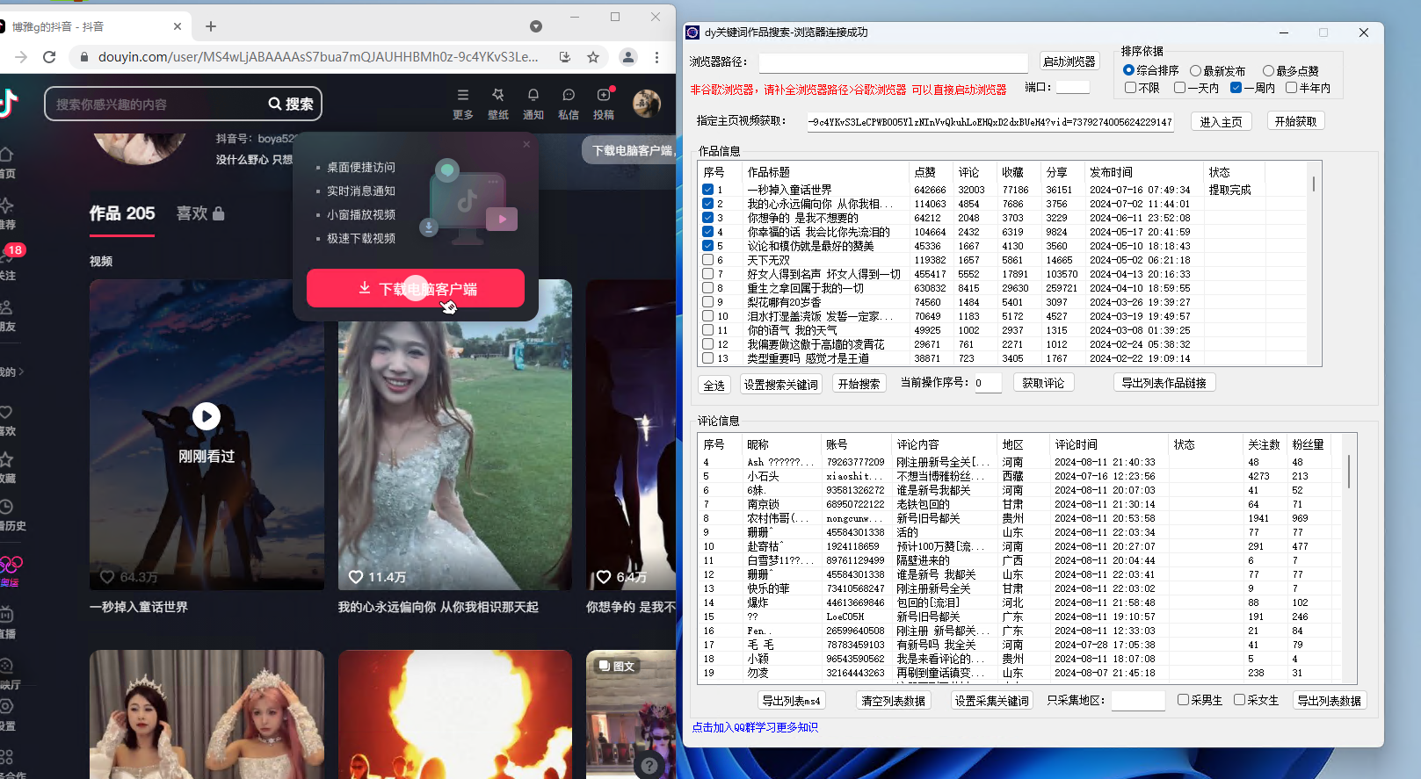Viewport: 1421px width, 779px height.
Task: Close the 博雅g的抖音 browser tab
Action: [x=178, y=26]
